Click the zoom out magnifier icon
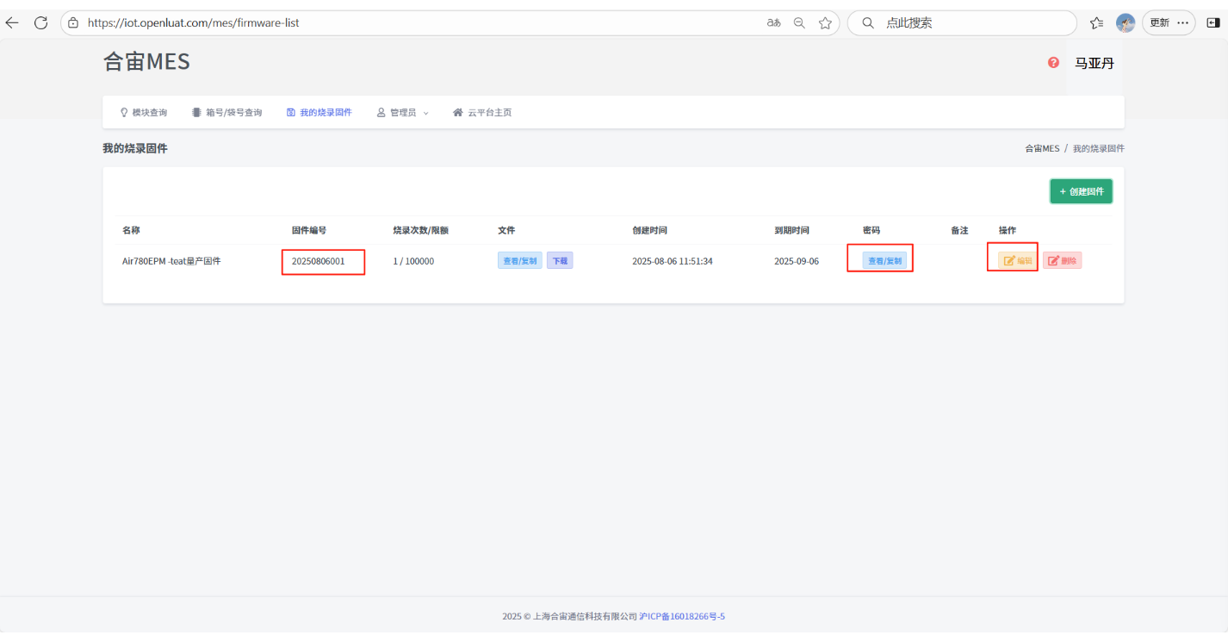1228x635 pixels. (x=799, y=23)
